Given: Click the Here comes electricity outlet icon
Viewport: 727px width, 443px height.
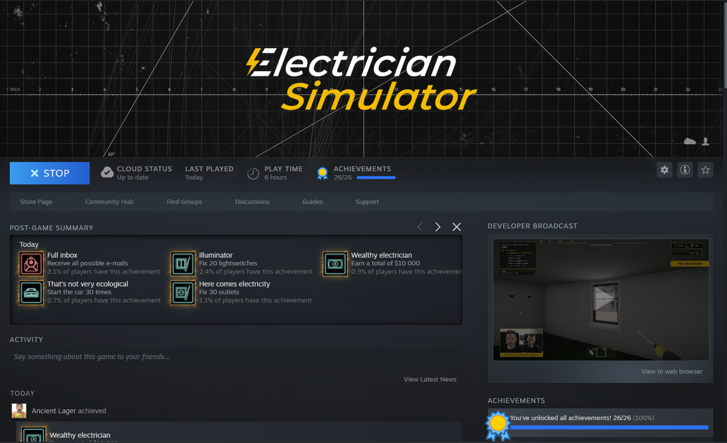Looking at the screenshot, I should coord(183,293).
